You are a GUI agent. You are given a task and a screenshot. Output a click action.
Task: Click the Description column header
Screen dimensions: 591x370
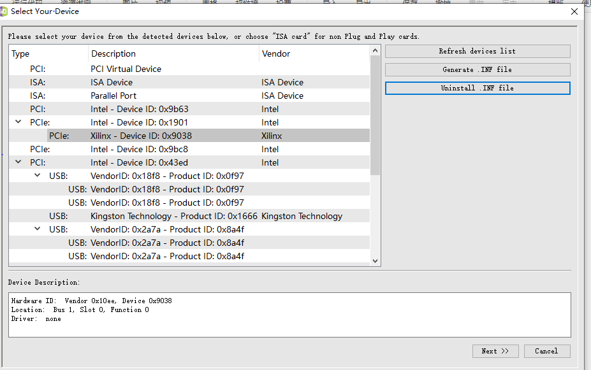point(174,54)
